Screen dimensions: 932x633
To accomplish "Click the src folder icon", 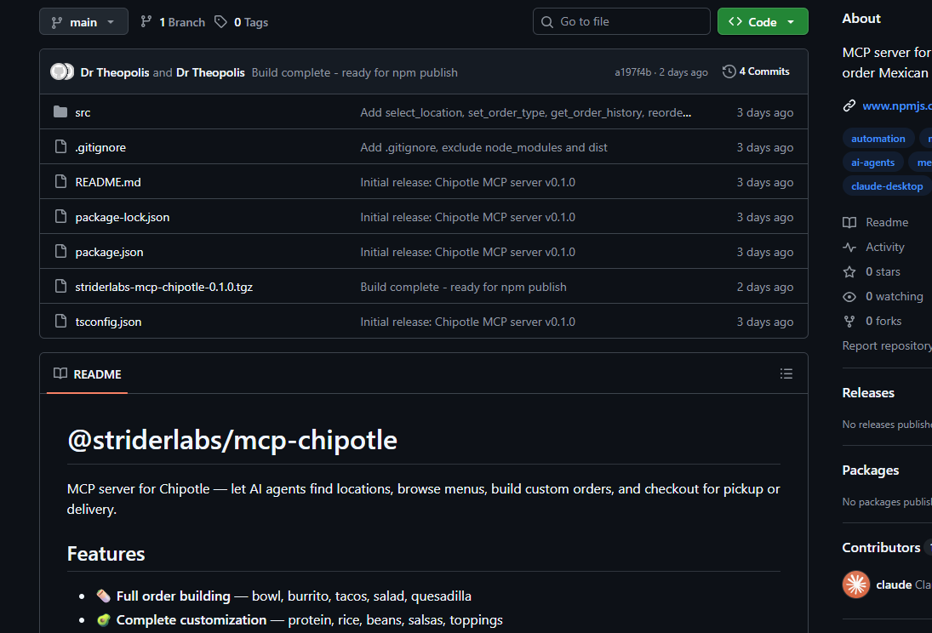I will coord(60,111).
